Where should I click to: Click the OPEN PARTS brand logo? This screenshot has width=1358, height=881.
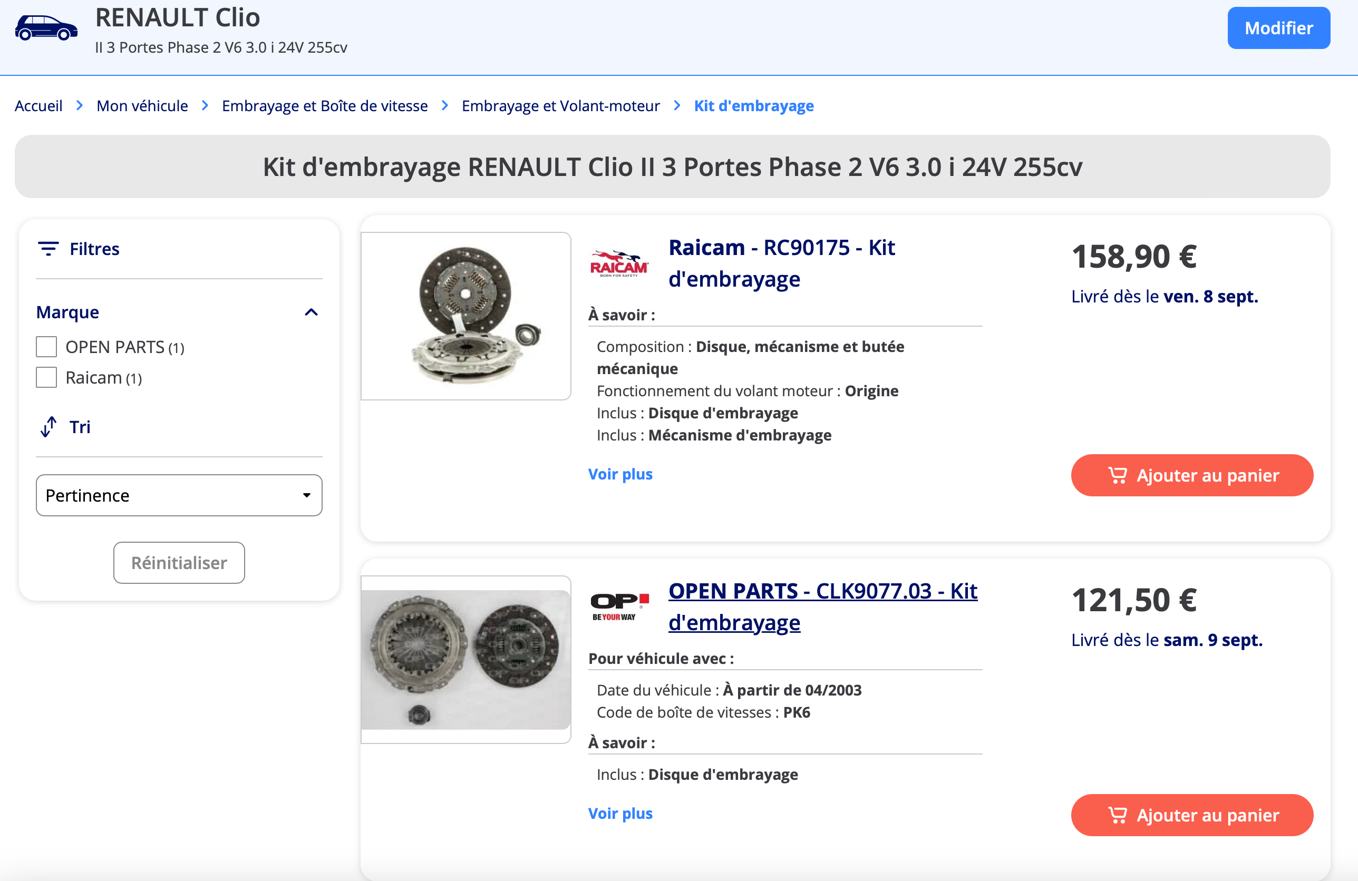(x=619, y=606)
